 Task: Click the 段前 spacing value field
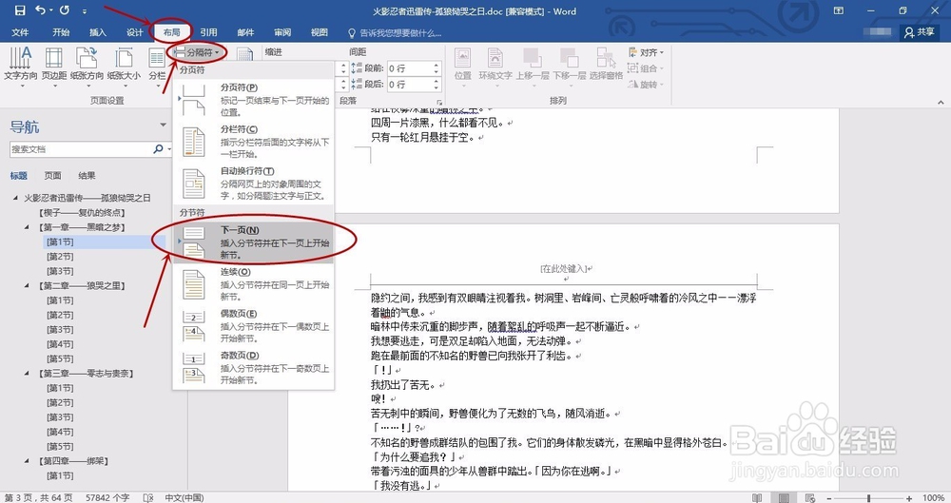pos(409,68)
